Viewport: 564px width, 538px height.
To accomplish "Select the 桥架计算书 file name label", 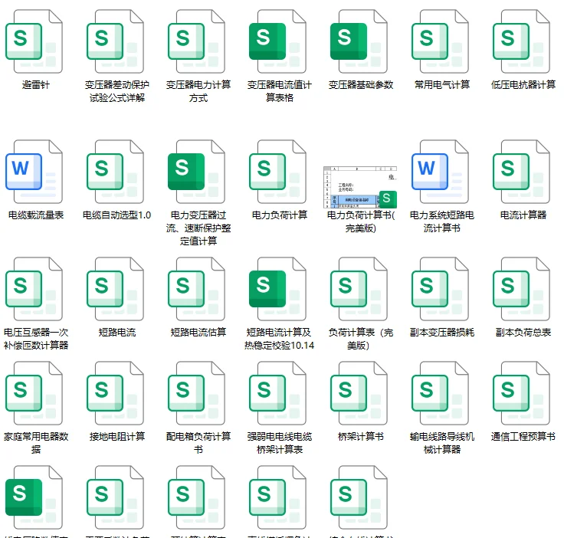I will [x=361, y=437].
